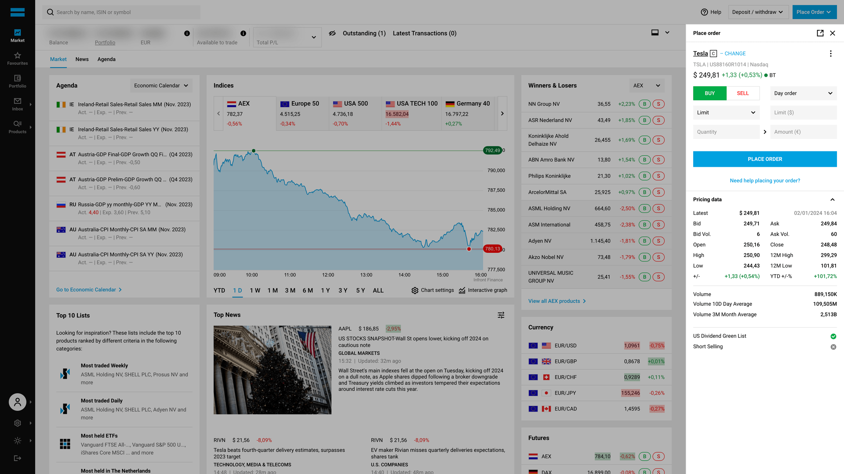Click the logout icon in sidebar

tap(18, 458)
